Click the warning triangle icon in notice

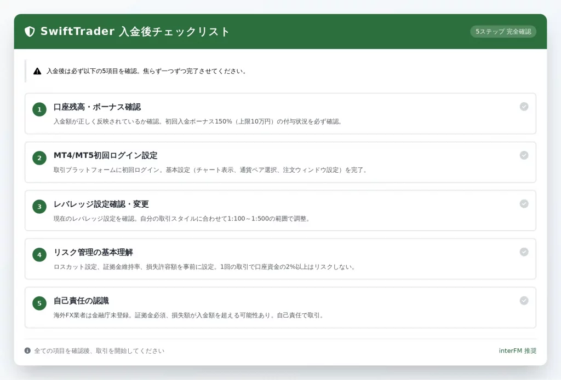(37, 71)
